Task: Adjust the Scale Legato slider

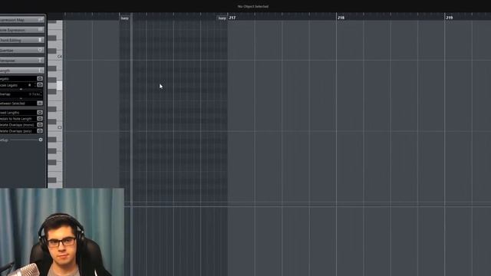Action: point(21,89)
